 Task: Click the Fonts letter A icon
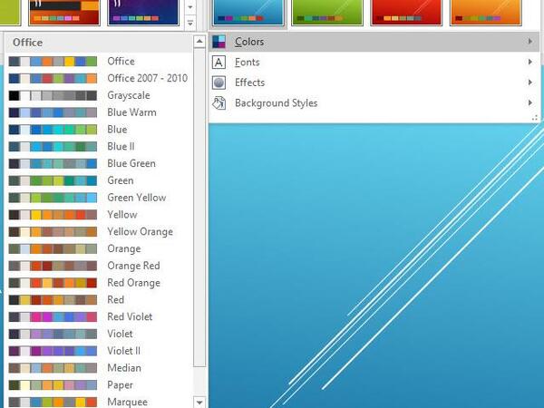click(x=219, y=63)
